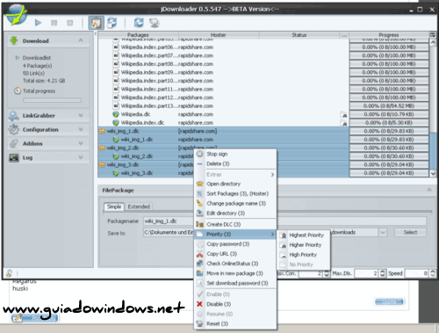Image resolution: width=439 pixels, height=333 pixels.
Task: Open the Extras submenu
Action: (x=235, y=175)
